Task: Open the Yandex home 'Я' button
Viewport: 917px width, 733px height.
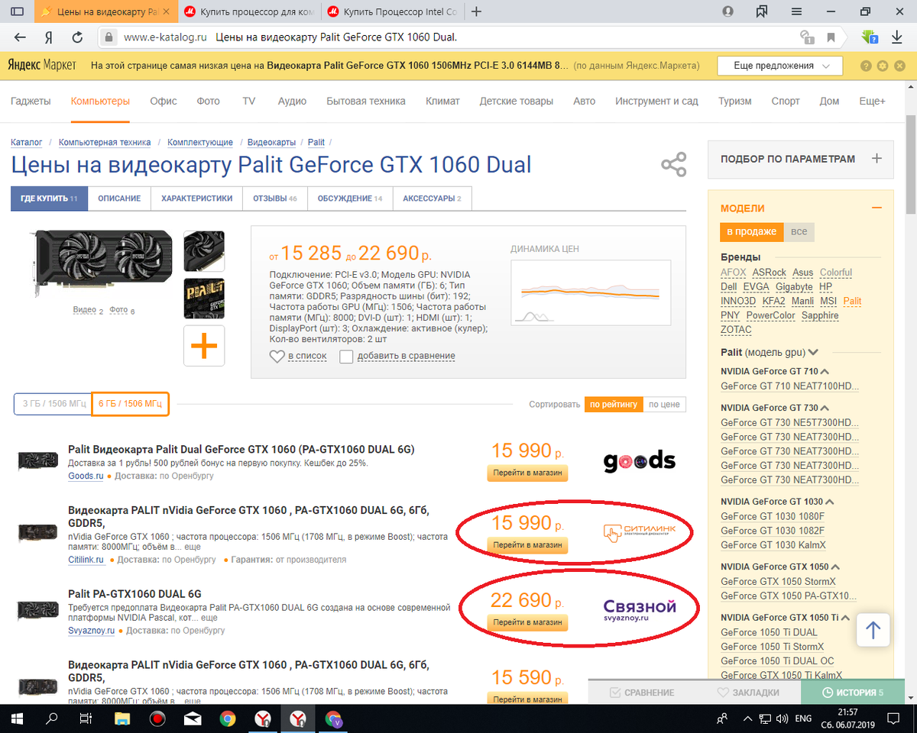Action: (48, 37)
